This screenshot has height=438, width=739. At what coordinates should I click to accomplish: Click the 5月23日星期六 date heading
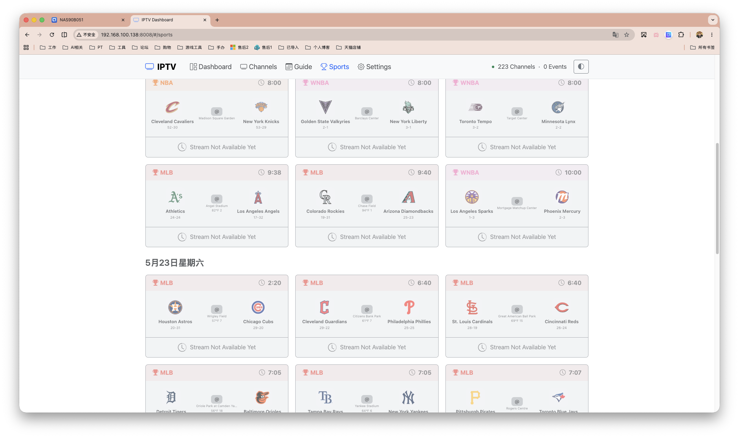point(175,263)
